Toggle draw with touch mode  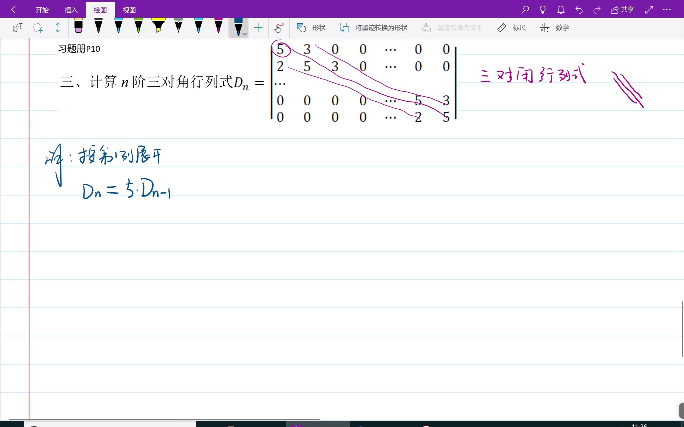click(x=279, y=28)
